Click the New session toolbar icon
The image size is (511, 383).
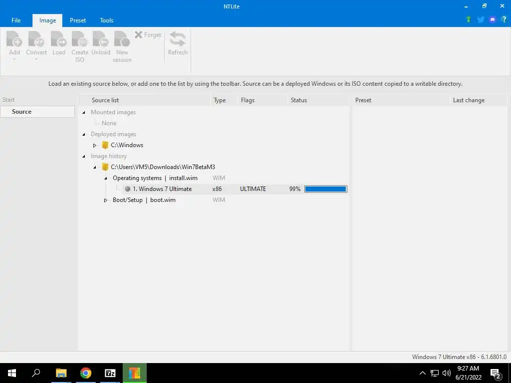pyautogui.click(x=122, y=39)
